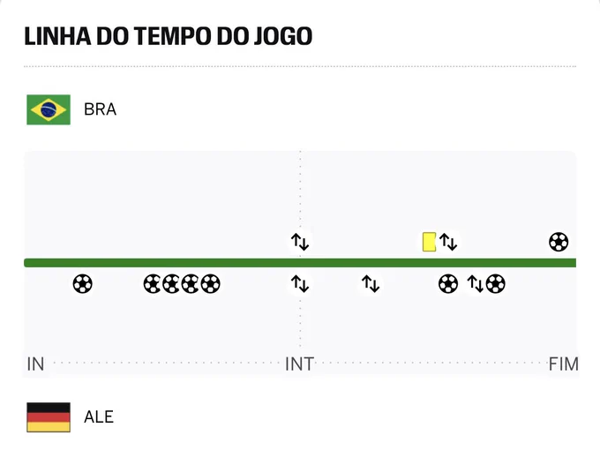Click Germany's goal ball below yellow card

tap(448, 284)
